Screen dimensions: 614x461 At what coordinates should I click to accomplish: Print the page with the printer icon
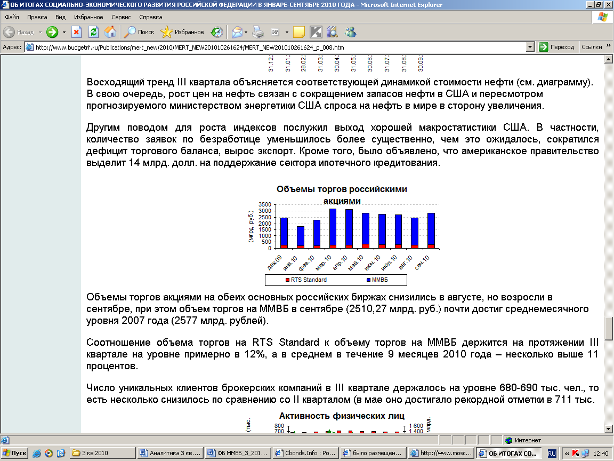[x=258, y=32]
